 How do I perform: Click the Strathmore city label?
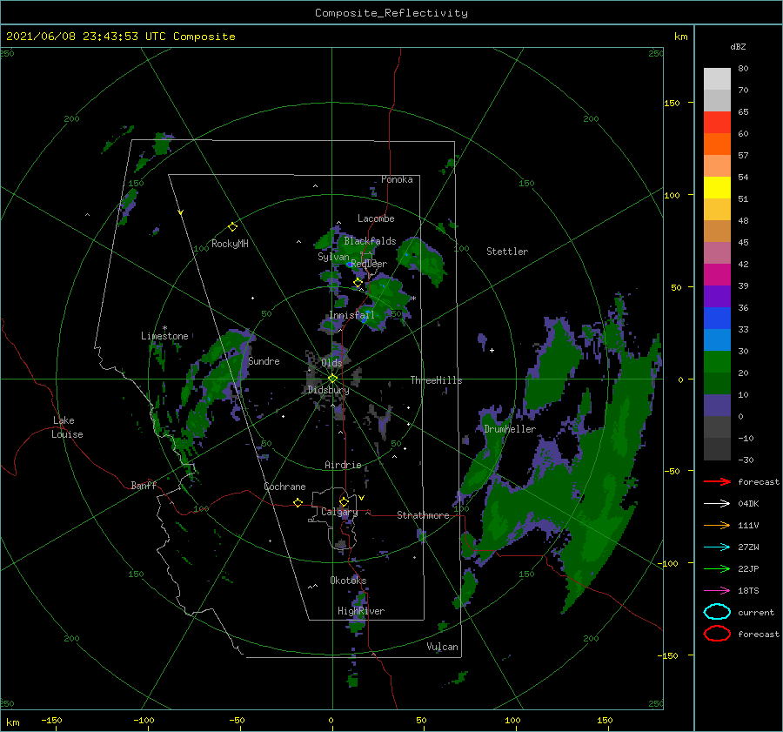coord(423,515)
